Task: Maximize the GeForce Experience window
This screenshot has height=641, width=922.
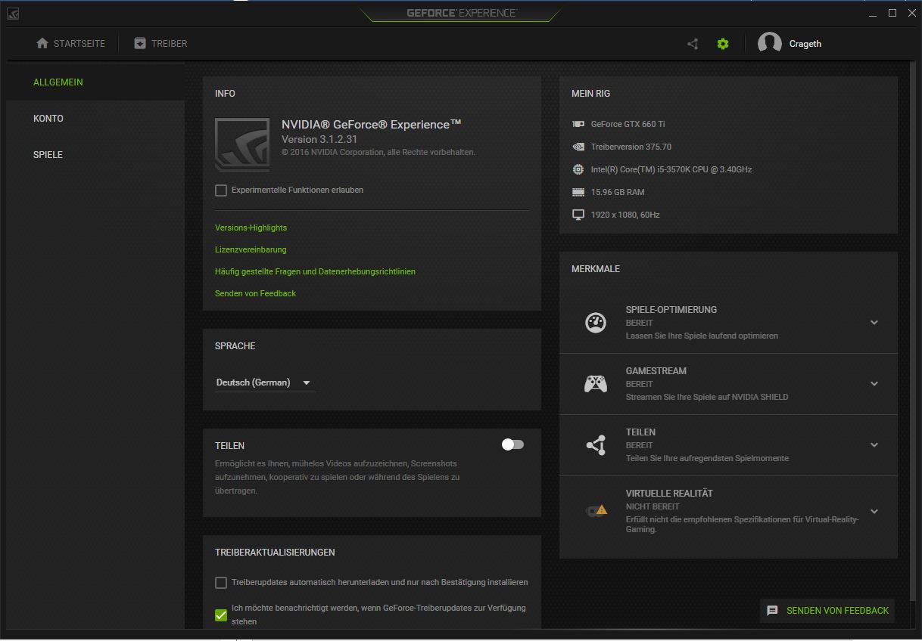Action: (x=892, y=13)
